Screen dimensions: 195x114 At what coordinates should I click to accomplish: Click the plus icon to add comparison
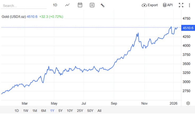point(92,5)
